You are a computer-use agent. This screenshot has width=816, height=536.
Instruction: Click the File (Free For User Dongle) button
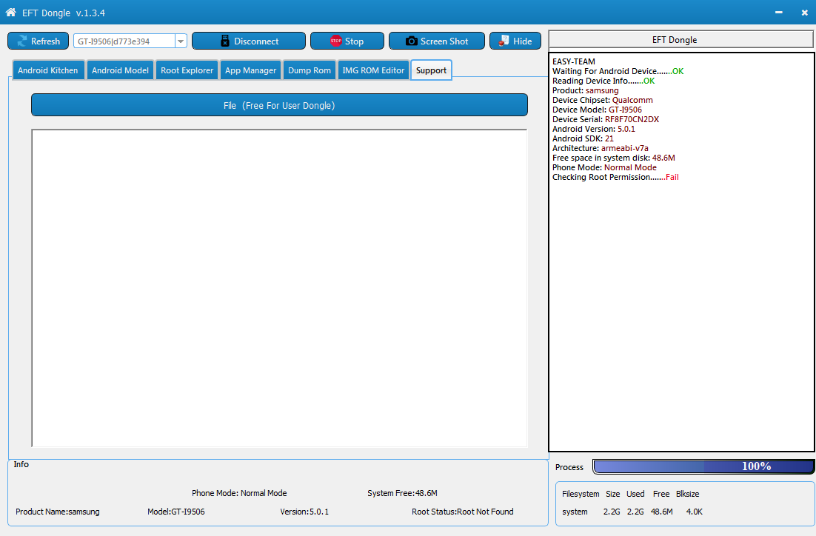[x=279, y=105]
